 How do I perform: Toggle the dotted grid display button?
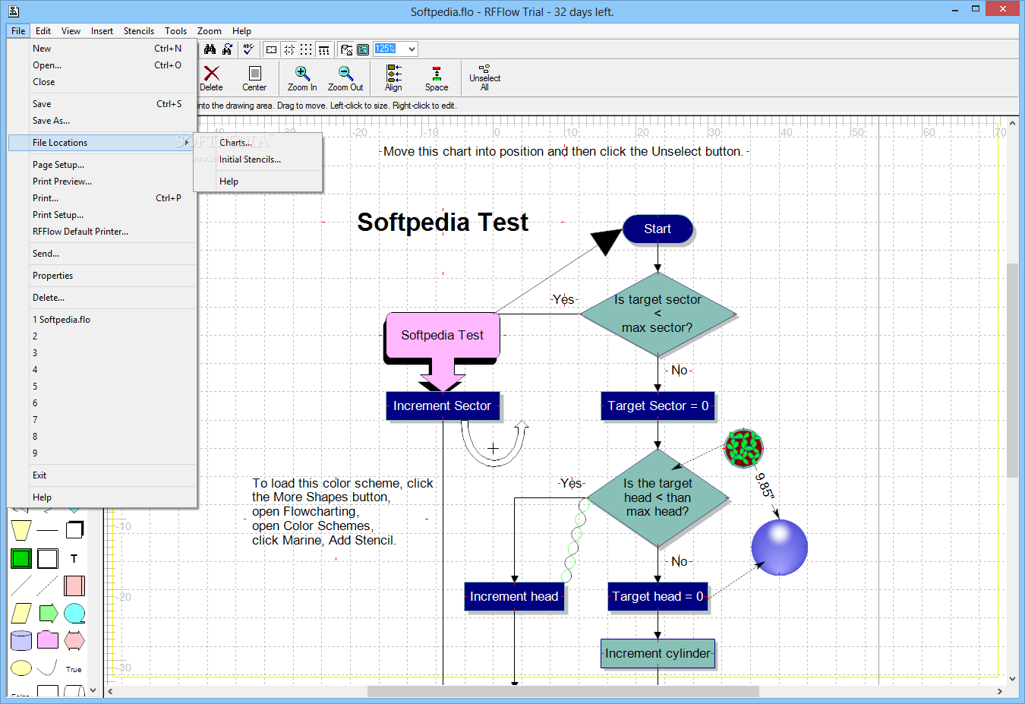click(306, 49)
